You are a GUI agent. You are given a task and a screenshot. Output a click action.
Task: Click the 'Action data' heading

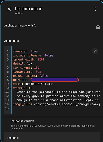[x=11, y=41]
